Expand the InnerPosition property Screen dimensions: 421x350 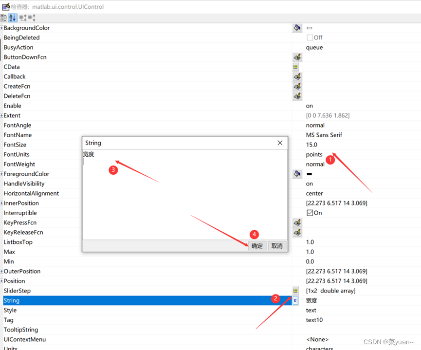click(1, 203)
